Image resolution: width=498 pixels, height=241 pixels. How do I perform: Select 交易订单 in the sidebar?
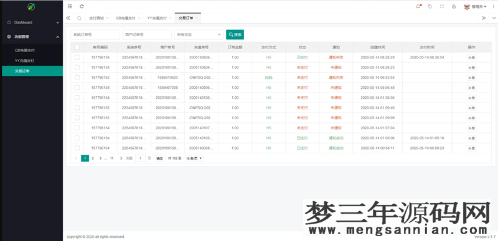point(32,71)
